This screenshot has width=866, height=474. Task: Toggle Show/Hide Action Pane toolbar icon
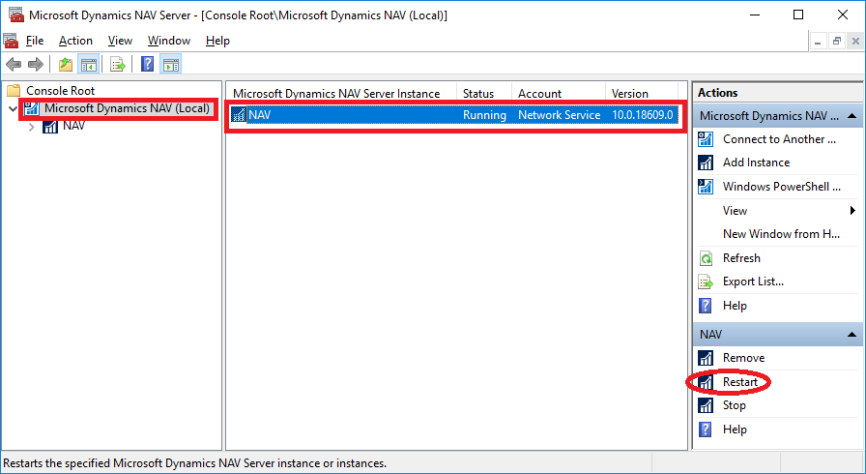(171, 65)
